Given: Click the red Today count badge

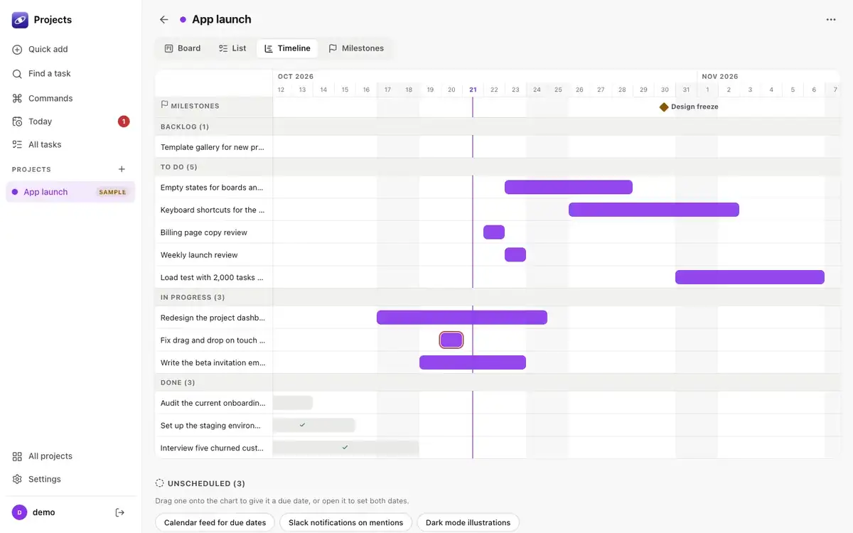Looking at the screenshot, I should coord(124,122).
